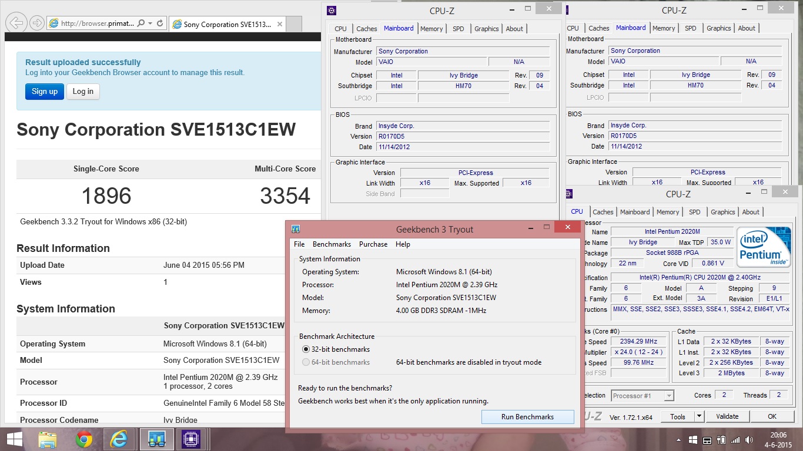
Task: Open the network signal icon in the tray
Action: coord(735,440)
